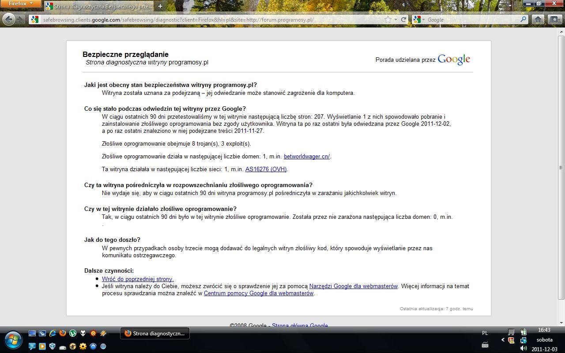Click the Google logo in the page header
Image resolution: width=565 pixels, height=353 pixels.
(x=454, y=60)
